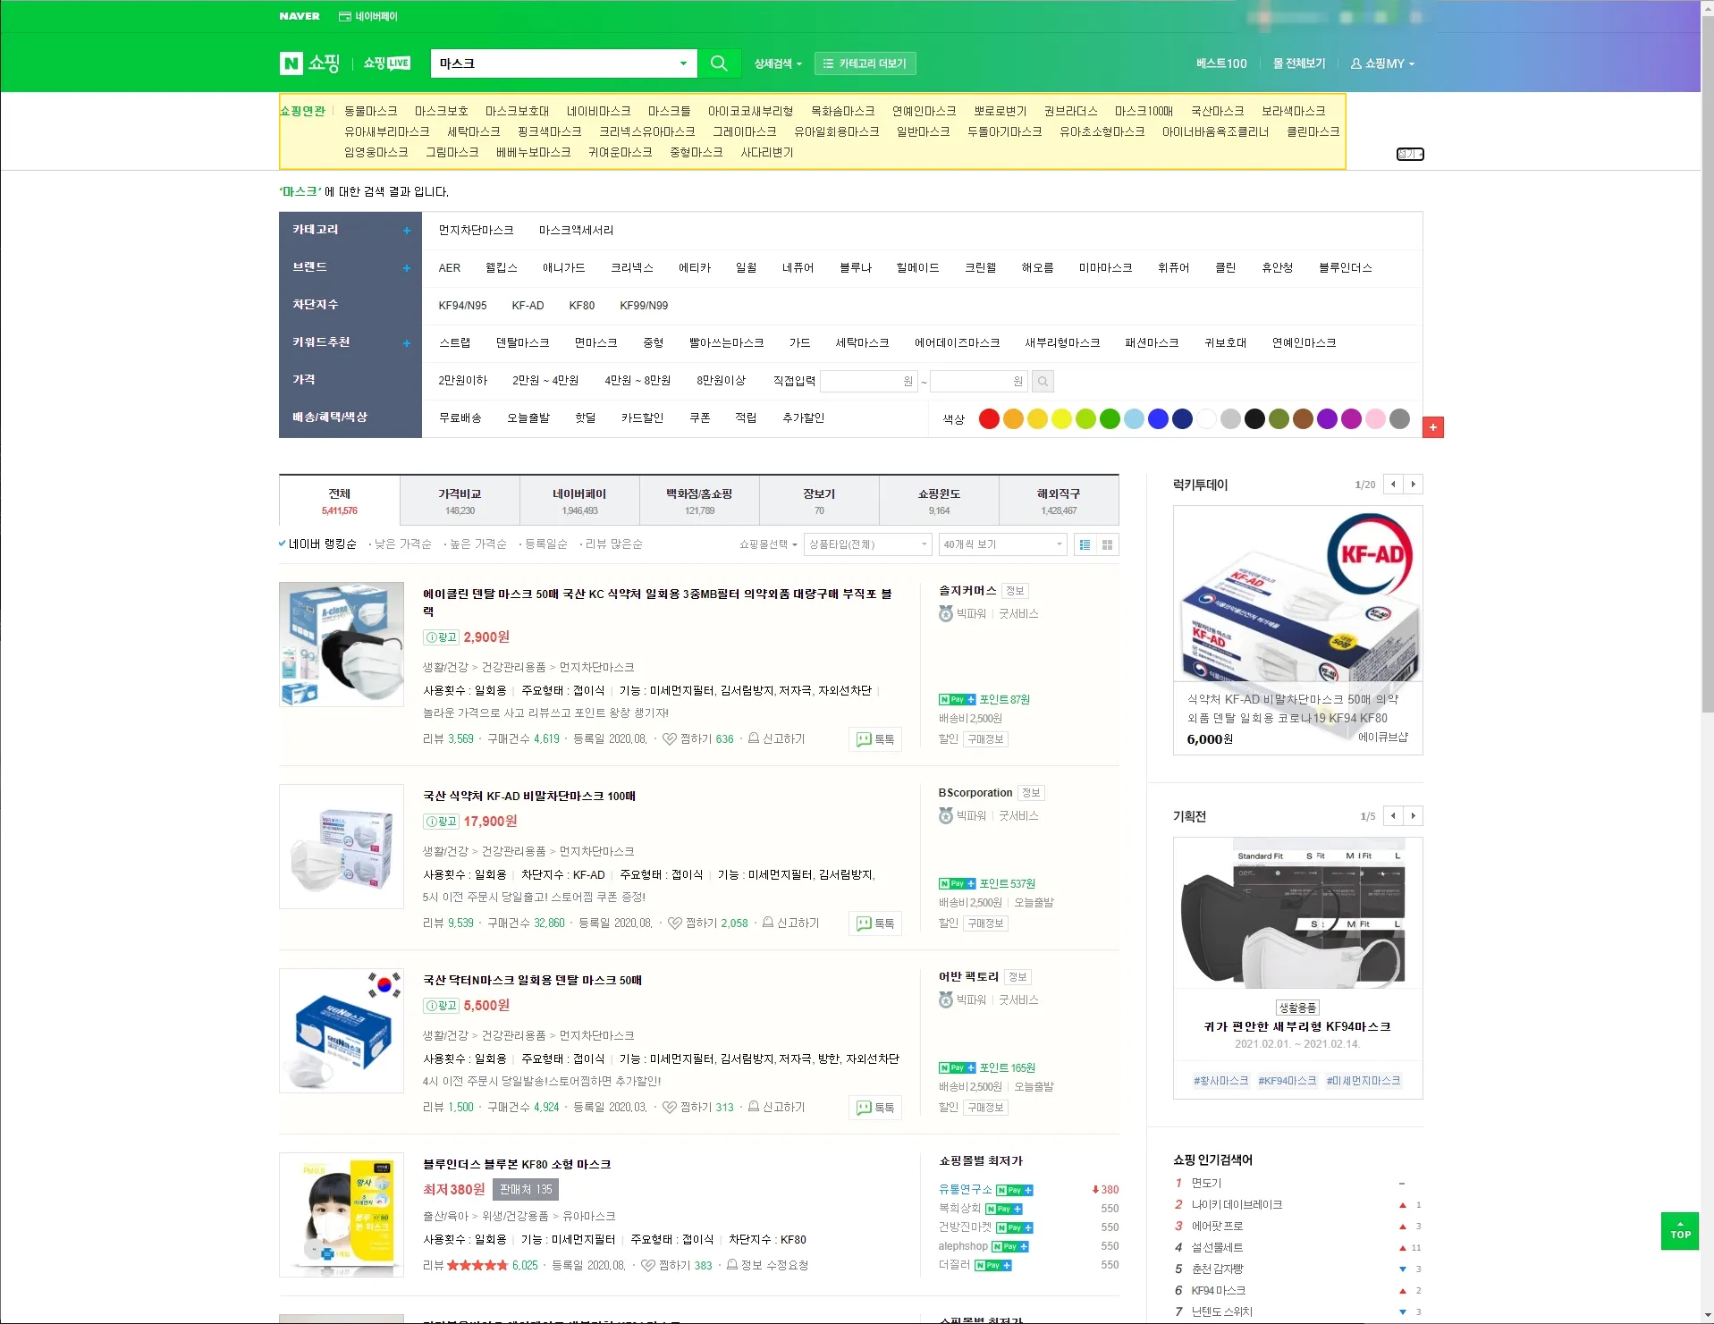
Task: Show next 럭키투데이 item
Action: (1414, 485)
